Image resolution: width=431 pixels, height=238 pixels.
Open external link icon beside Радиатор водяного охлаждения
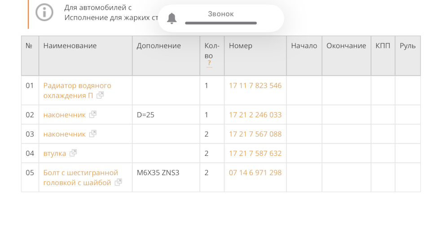click(x=101, y=95)
